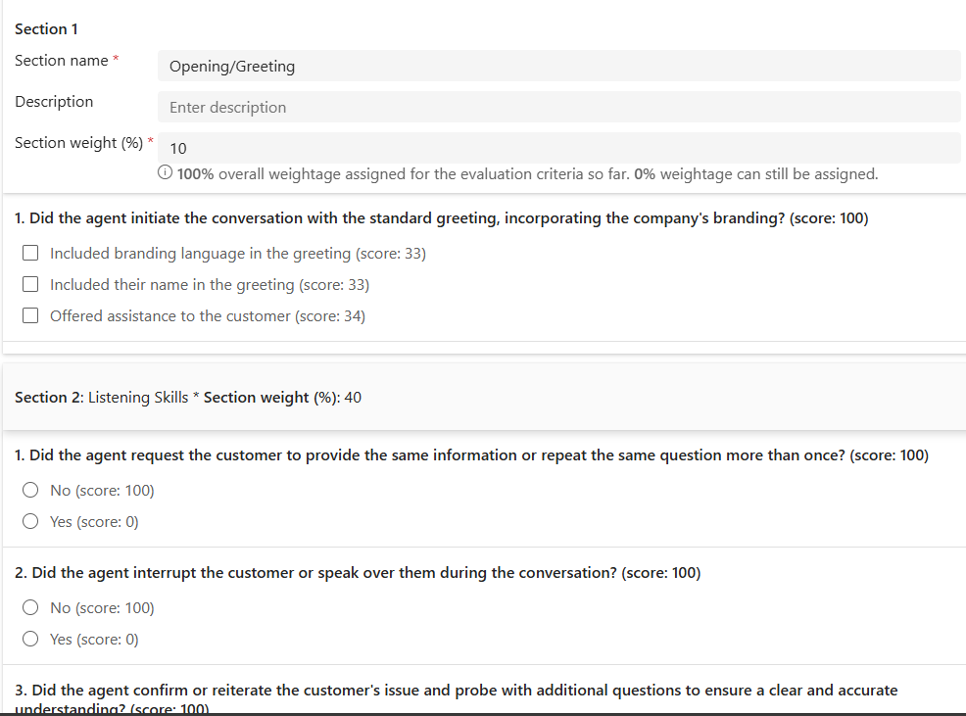Screen dimensions: 966x716
Task: Select 'No' for repeated information question
Action: (31, 491)
